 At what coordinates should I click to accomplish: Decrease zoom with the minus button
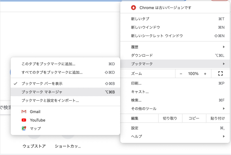pyautogui.click(x=181, y=74)
